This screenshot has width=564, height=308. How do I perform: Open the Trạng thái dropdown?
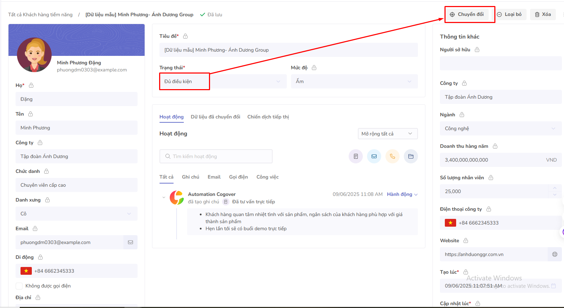click(223, 81)
